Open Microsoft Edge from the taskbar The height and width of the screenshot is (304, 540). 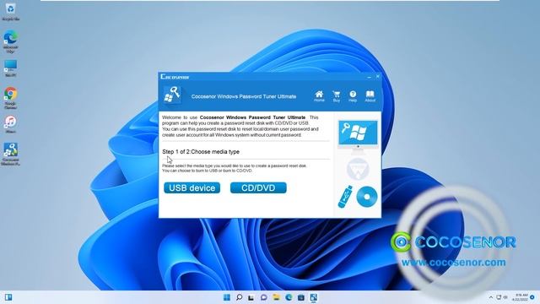[x=289, y=297]
